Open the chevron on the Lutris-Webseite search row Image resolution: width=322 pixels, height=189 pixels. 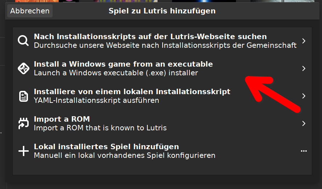(304, 41)
